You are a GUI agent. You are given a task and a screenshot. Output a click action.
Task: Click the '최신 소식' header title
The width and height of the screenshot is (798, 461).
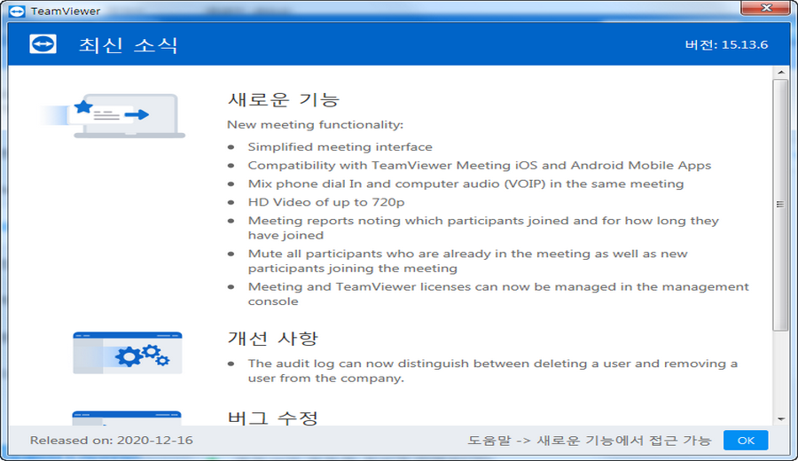(x=129, y=45)
